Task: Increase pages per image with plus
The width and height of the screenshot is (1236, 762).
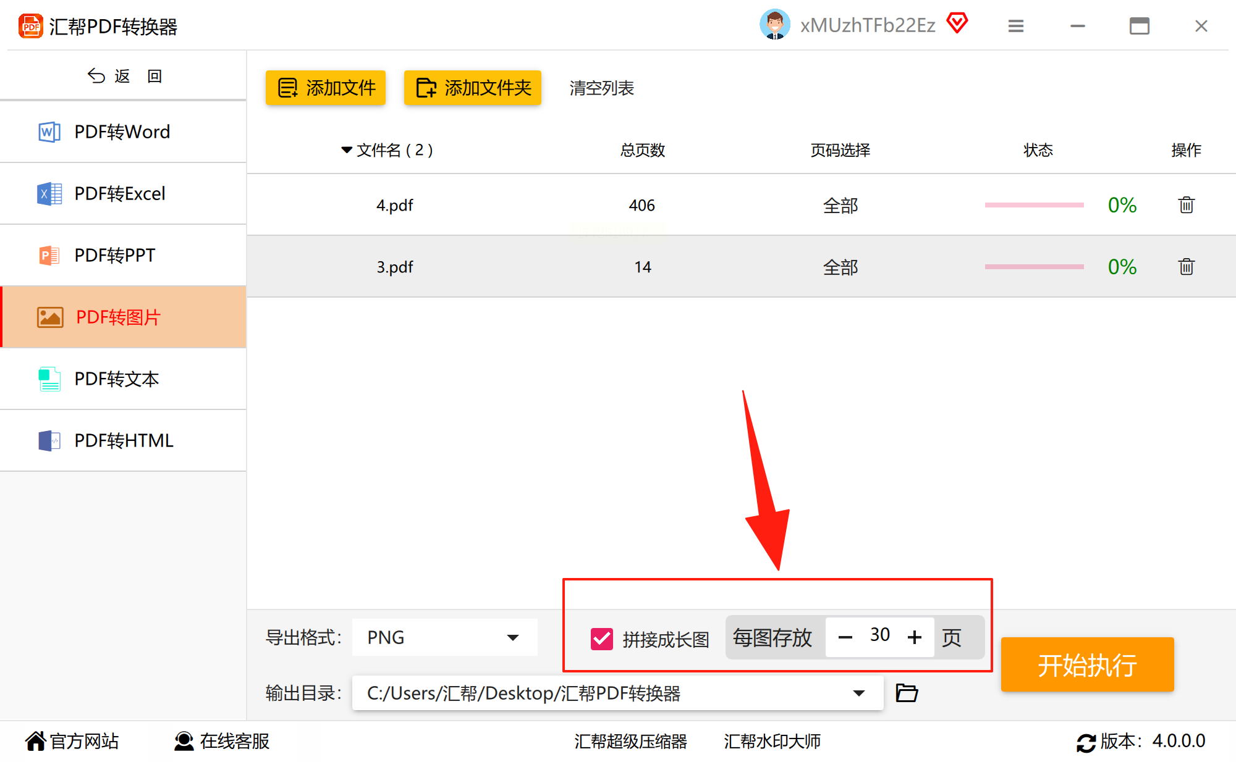Action: 915,637
